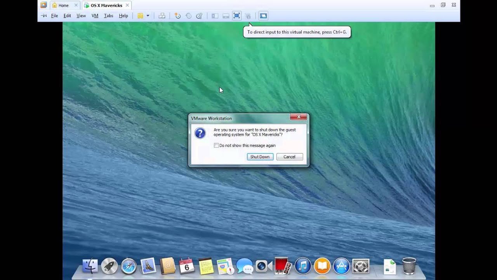The image size is (497, 280).
Task: Open the Tabs menu
Action: point(108,16)
